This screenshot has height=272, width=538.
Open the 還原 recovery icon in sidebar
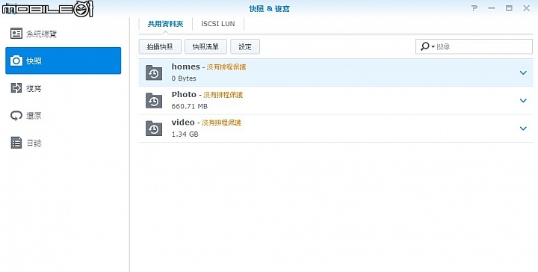(16, 116)
